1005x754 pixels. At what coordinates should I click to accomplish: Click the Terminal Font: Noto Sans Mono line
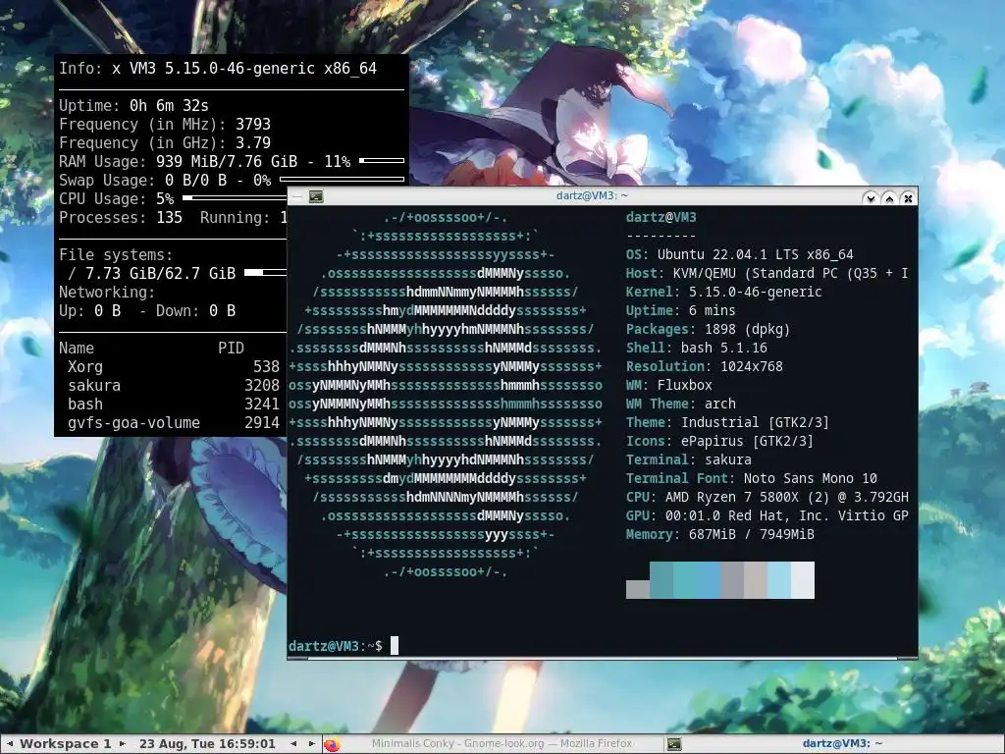click(x=752, y=478)
